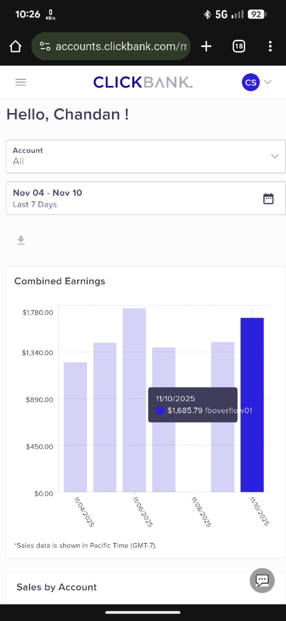Click the CS avatar circle in the header
286x621 pixels.
(x=251, y=82)
